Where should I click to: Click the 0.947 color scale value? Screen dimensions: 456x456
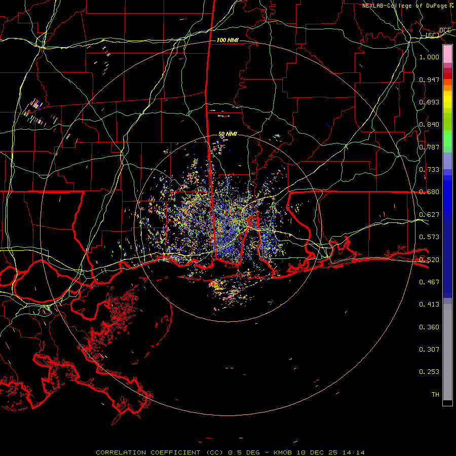click(429, 80)
